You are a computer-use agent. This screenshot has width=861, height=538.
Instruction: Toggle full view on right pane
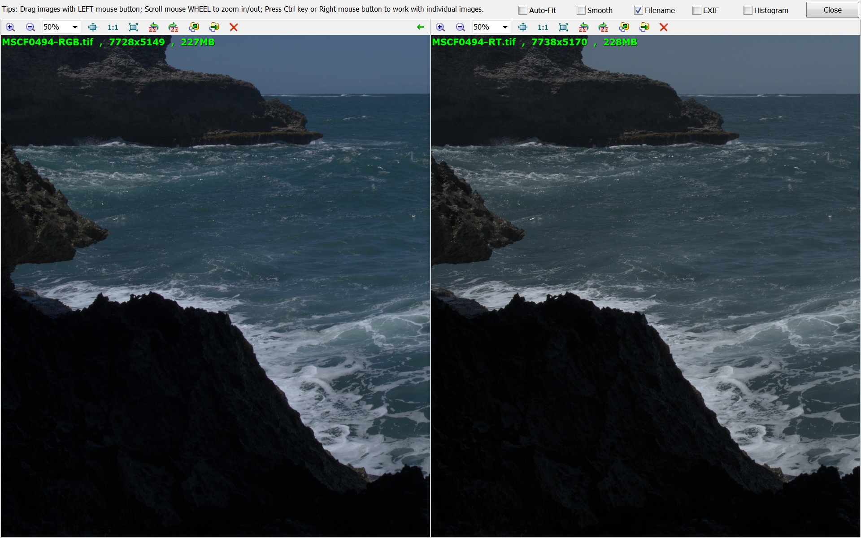pyautogui.click(x=563, y=27)
